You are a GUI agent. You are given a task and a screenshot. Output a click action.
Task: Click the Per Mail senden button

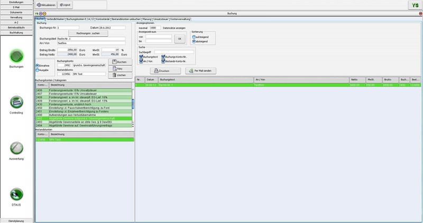coord(201,71)
